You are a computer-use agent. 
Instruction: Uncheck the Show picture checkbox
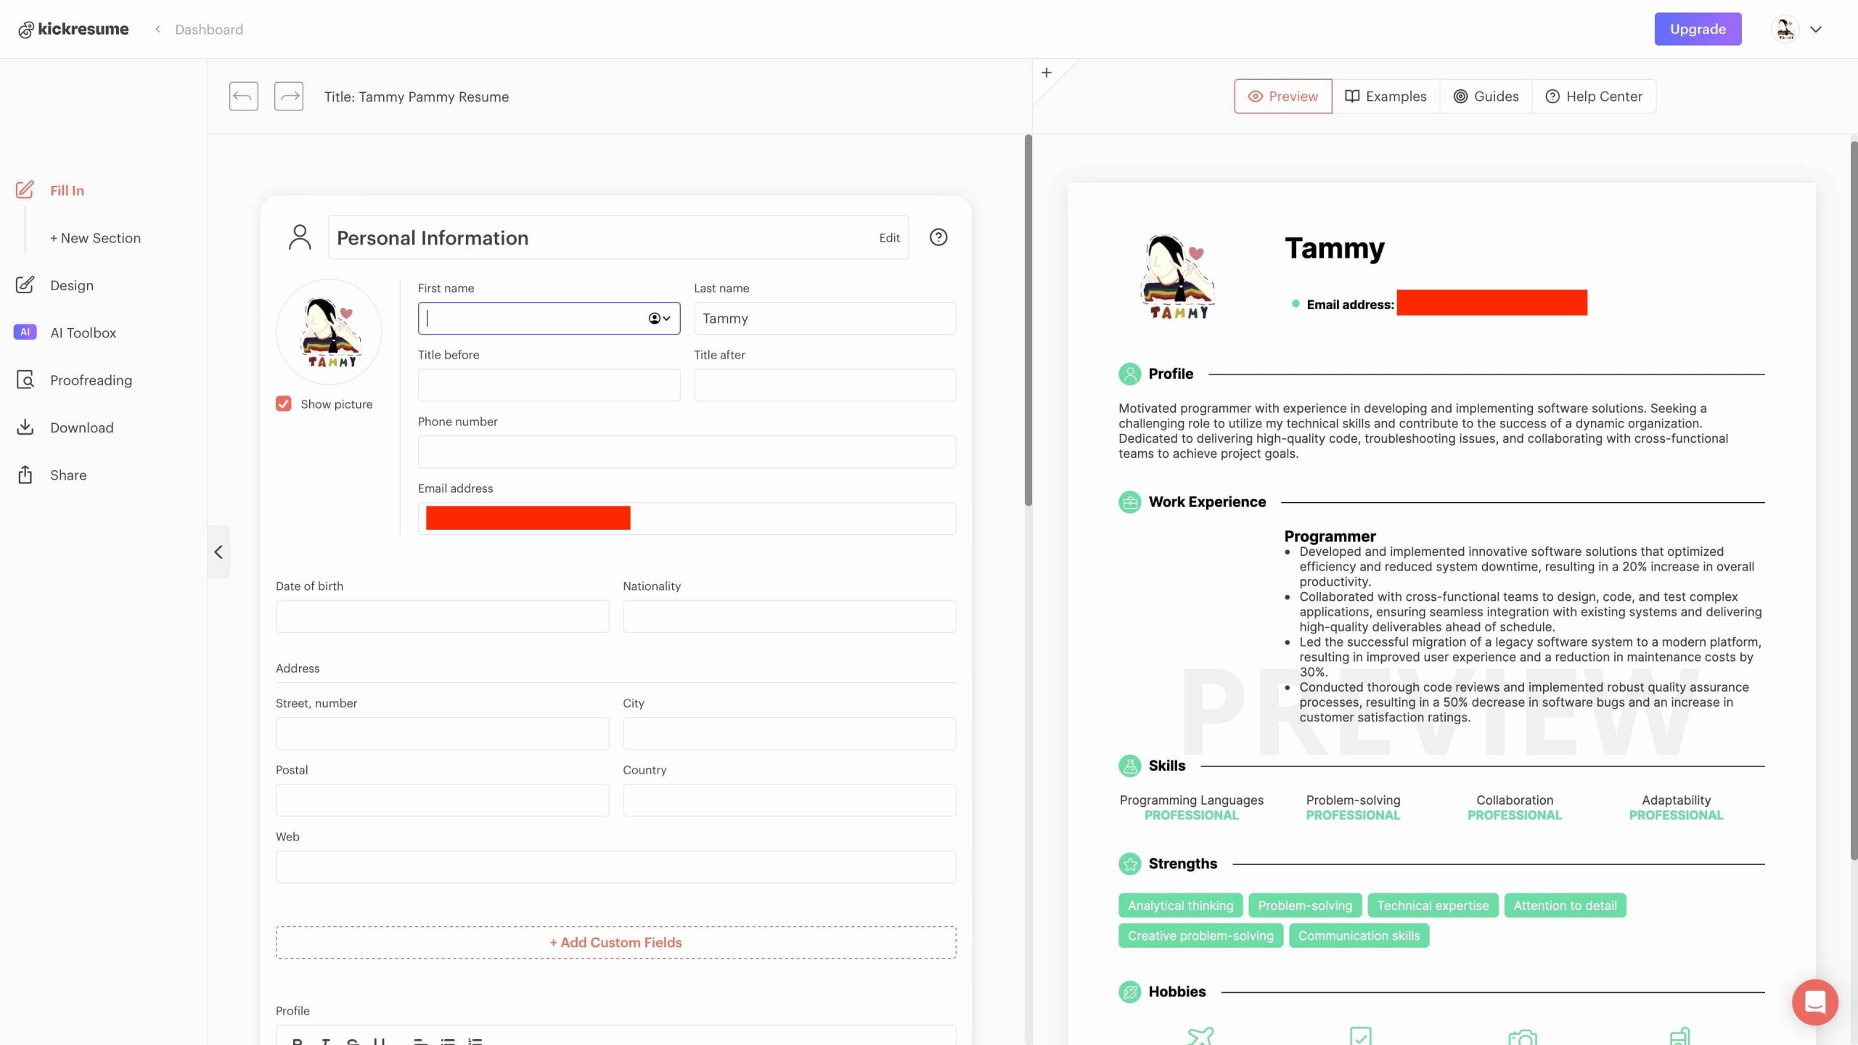click(283, 404)
